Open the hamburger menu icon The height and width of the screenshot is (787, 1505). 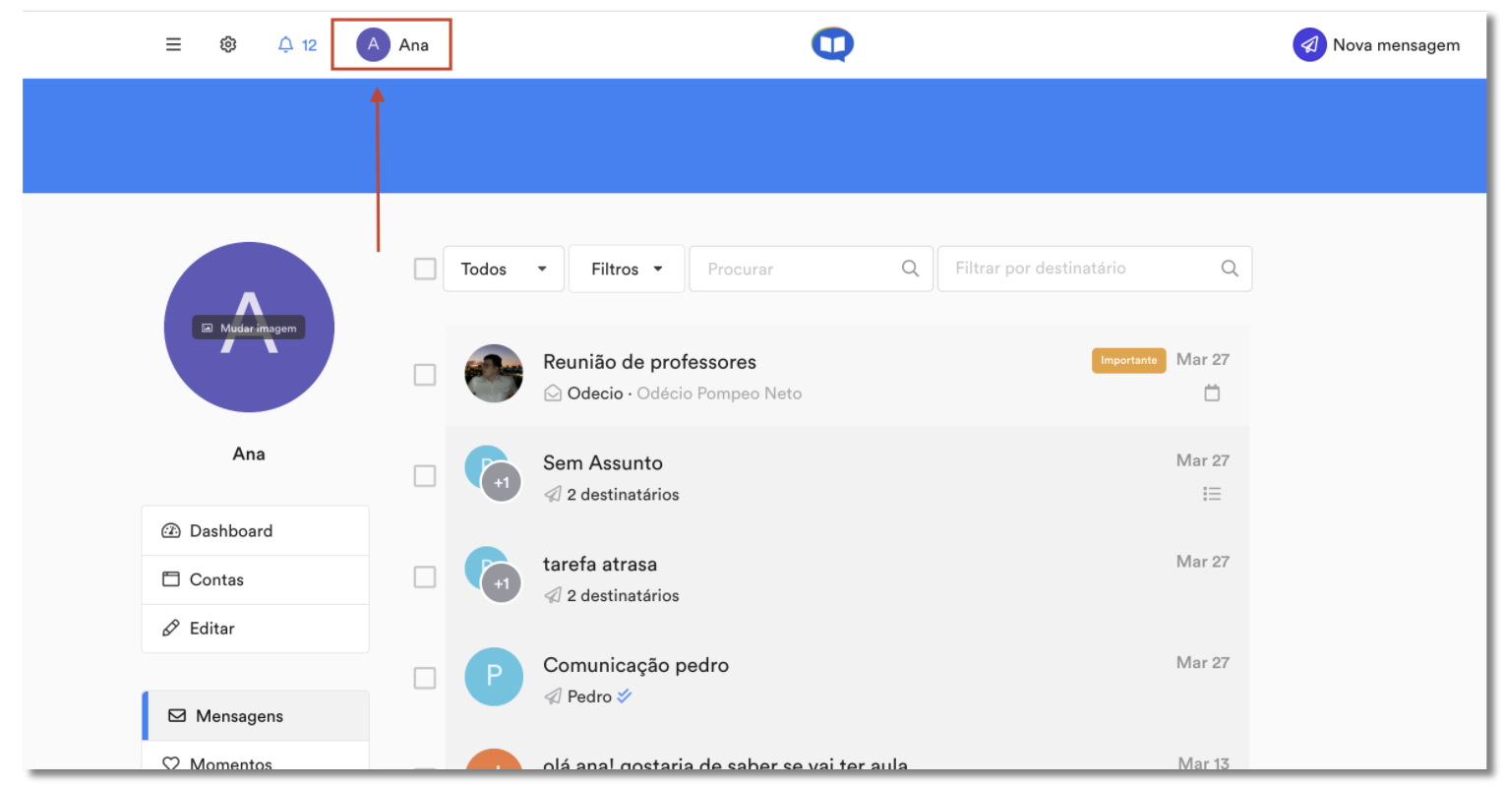pyautogui.click(x=173, y=44)
